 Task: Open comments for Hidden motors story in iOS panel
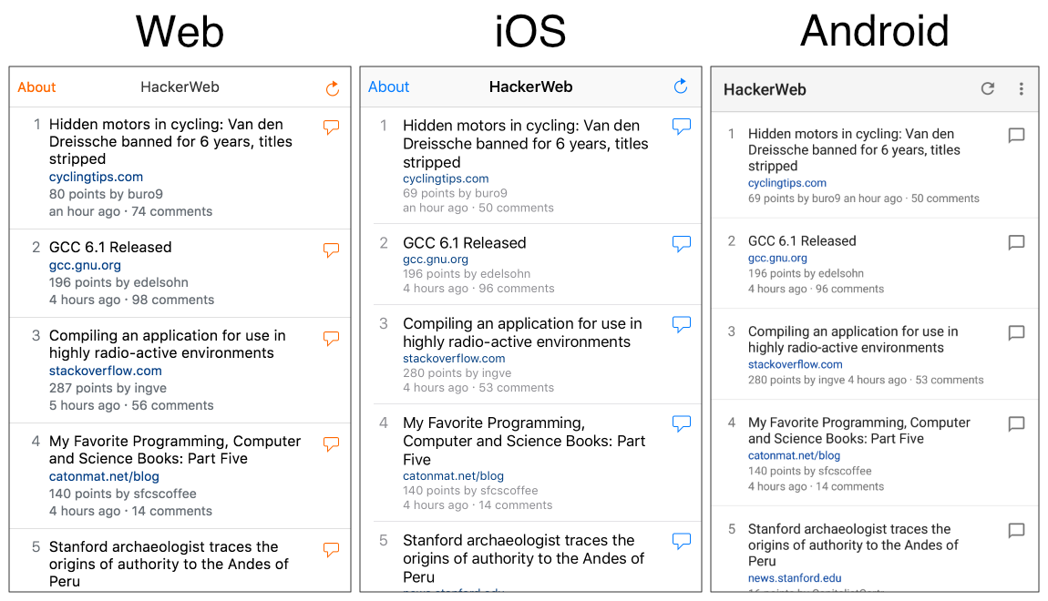[x=681, y=127]
